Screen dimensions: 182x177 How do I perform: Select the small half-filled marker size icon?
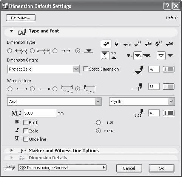tap(130, 55)
